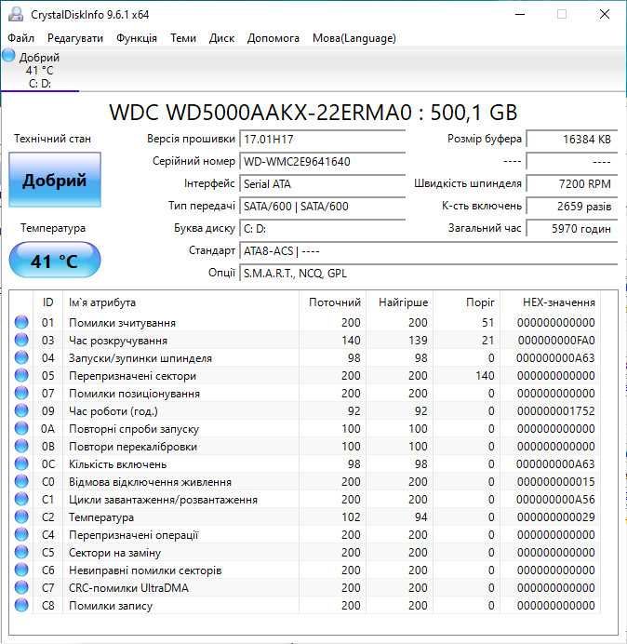Image resolution: width=627 pixels, height=644 pixels.
Task: Select hex value 000000000015
Action: pos(556,482)
